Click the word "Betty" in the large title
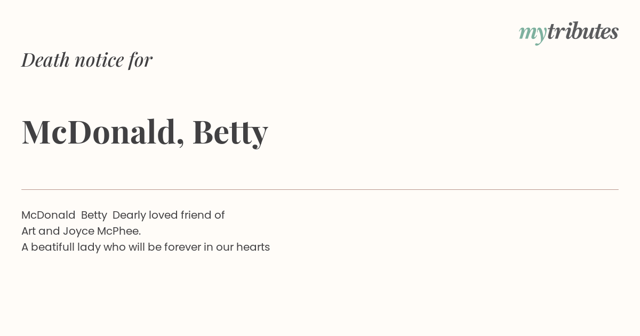Viewport: 640px width, 336px height. click(x=230, y=132)
